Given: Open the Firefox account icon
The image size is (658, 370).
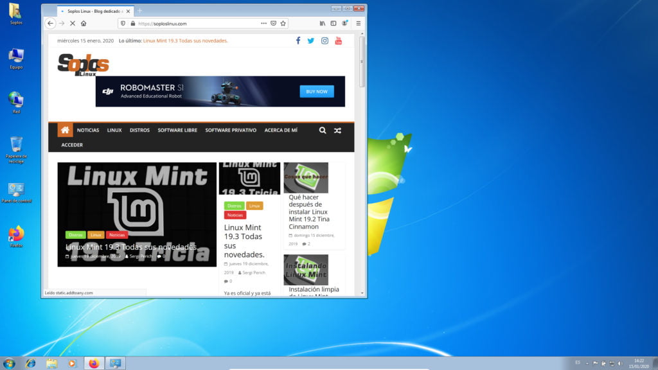Looking at the screenshot, I should [x=344, y=24].
